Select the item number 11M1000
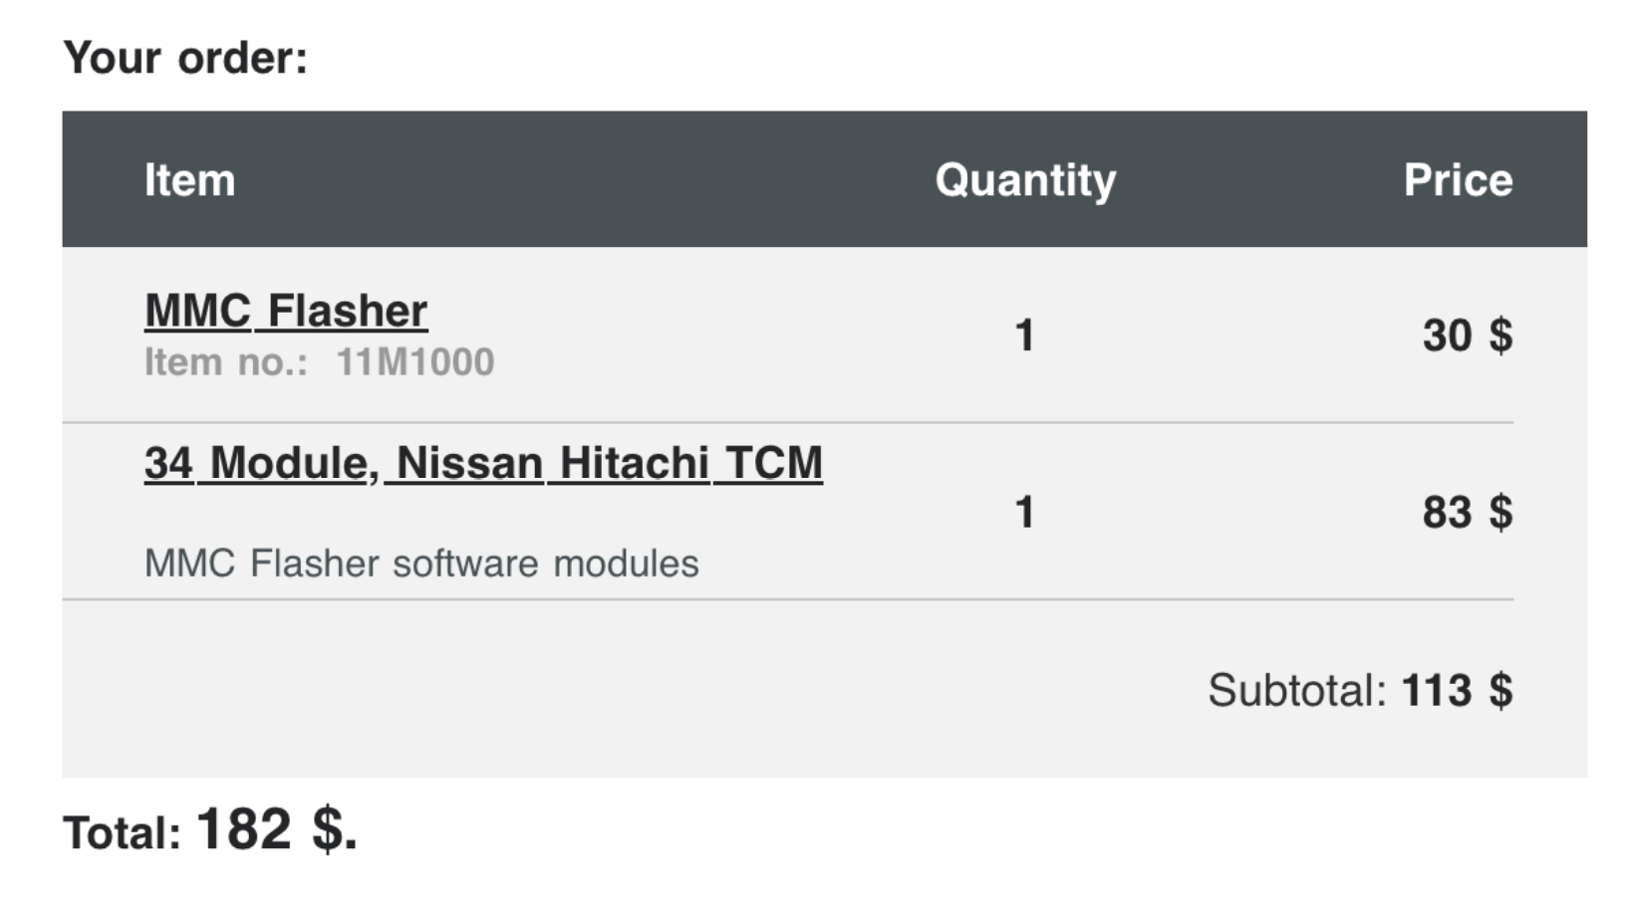This screenshot has height=907, width=1628. (x=414, y=362)
